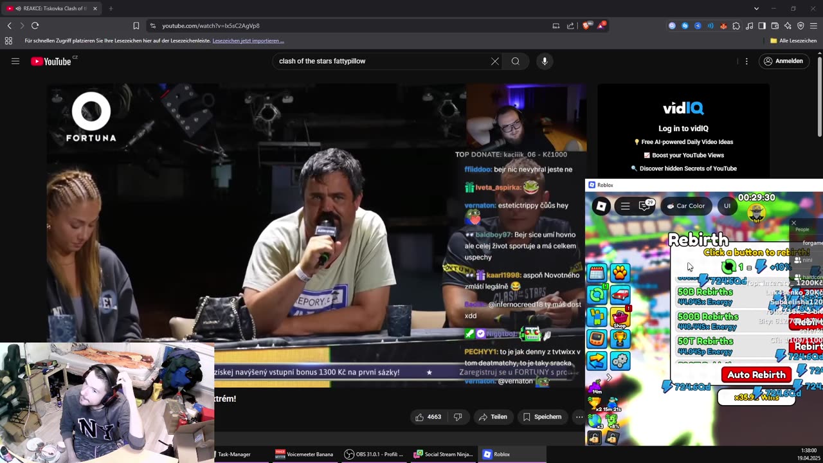The width and height of the screenshot is (823, 463).
Task: Open the gears settings icon in Roblox
Action: pyautogui.click(x=620, y=361)
